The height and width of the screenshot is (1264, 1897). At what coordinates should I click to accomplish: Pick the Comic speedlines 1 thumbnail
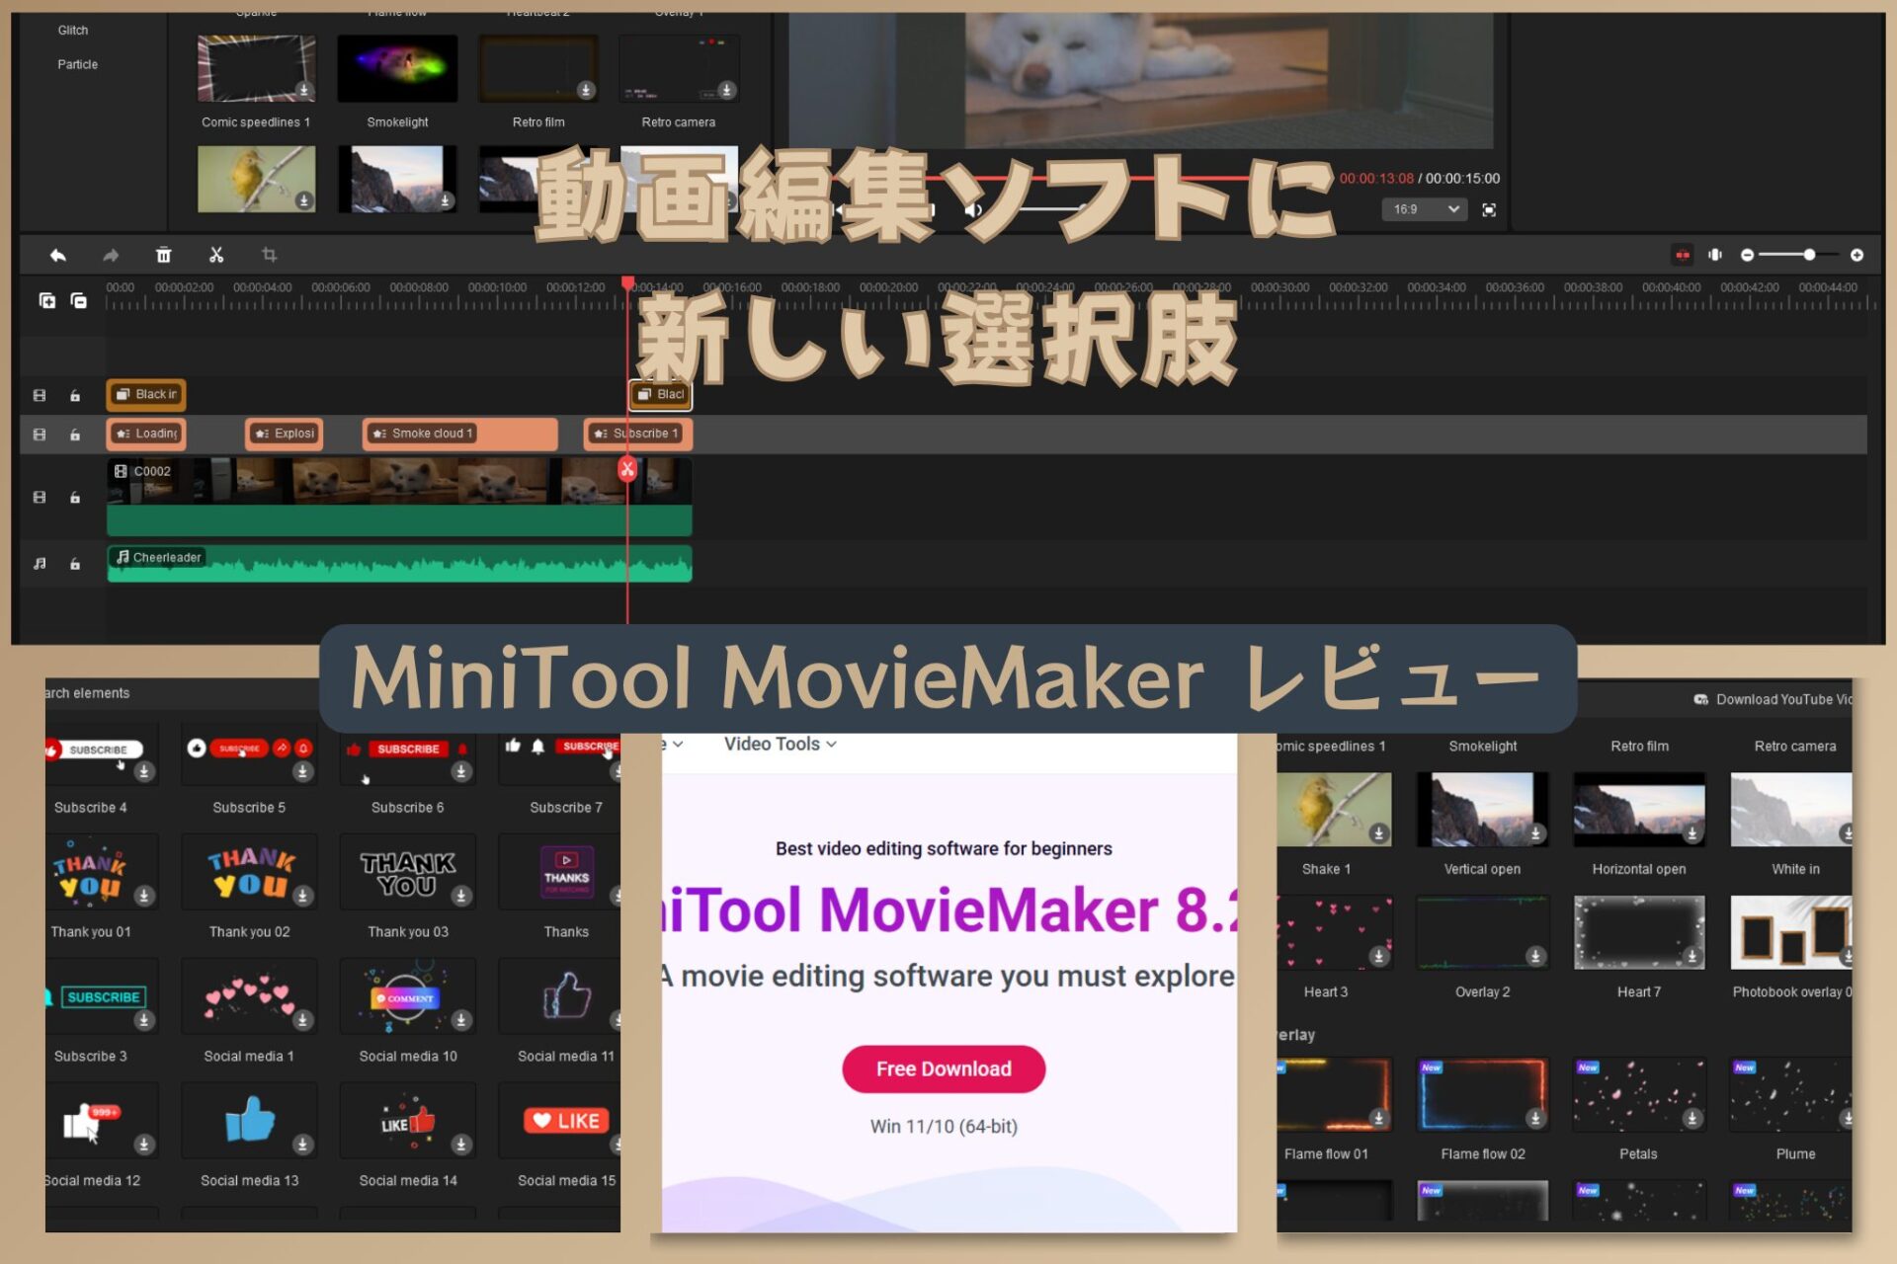click(x=256, y=68)
